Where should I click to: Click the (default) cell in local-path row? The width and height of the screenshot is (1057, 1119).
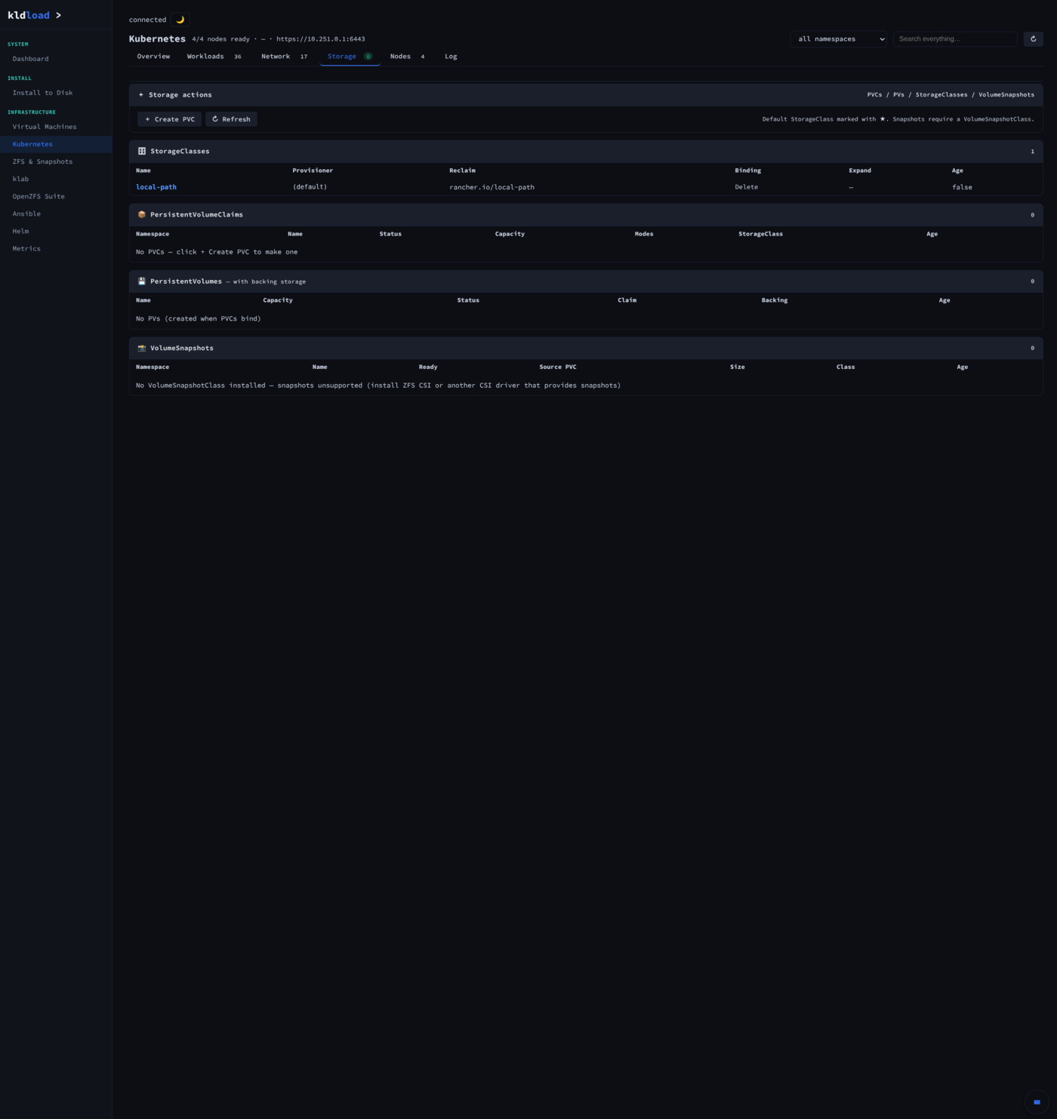point(310,187)
